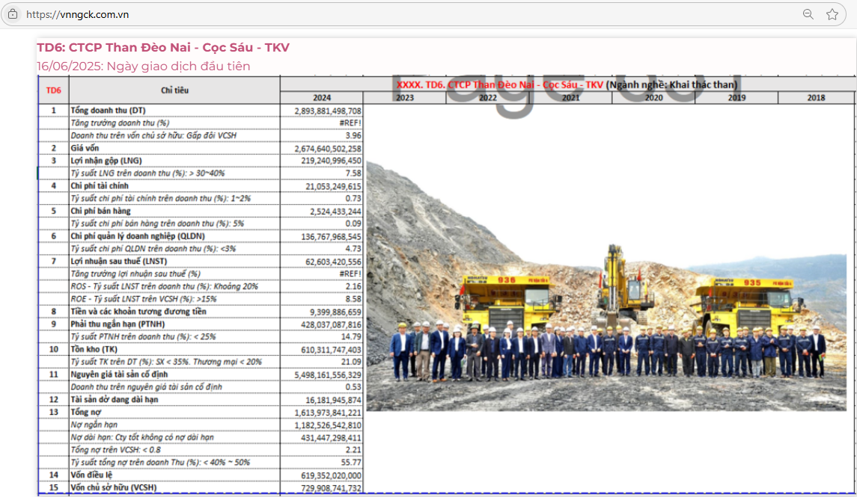Image resolution: width=857 pixels, height=497 pixels.
Task: Open the zoom magnifier icon in address bar
Action: tap(808, 14)
